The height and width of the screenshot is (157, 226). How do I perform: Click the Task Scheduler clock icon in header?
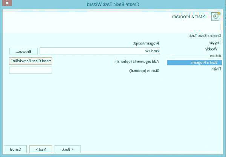(x=216, y=17)
